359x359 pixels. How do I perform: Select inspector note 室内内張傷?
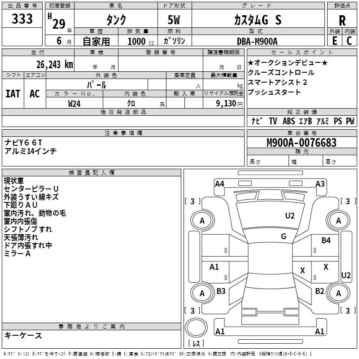click(20, 221)
